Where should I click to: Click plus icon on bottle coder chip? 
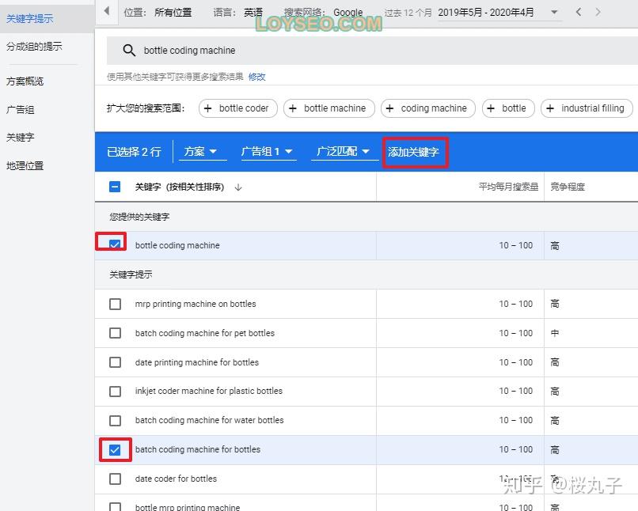(207, 108)
